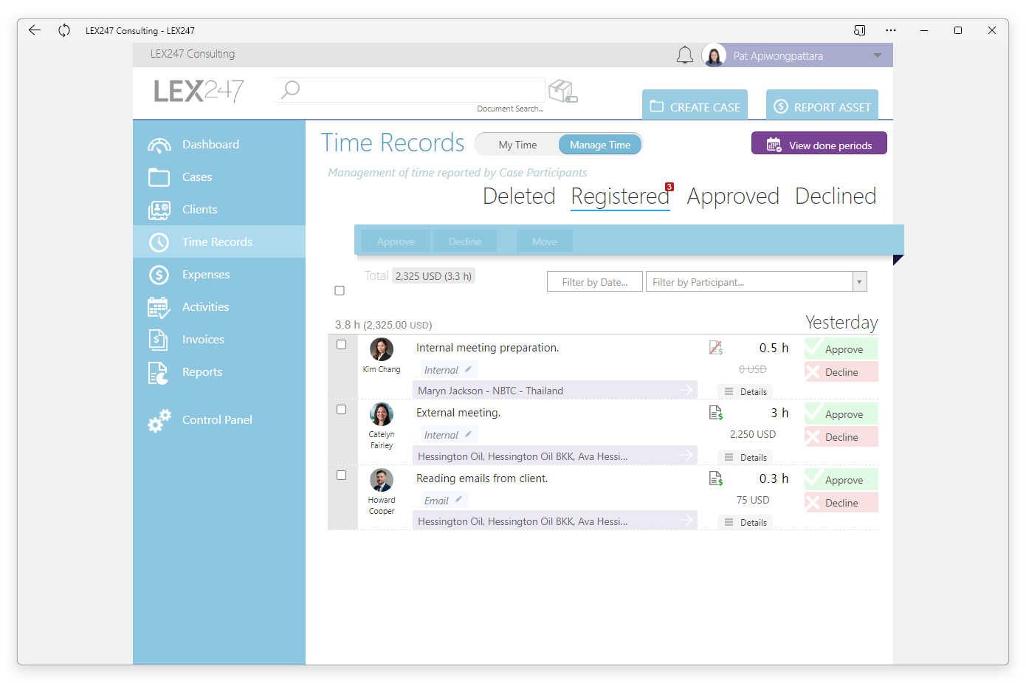Open Control Panel gears icon
This screenshot has width=1026, height=683.
159,420
